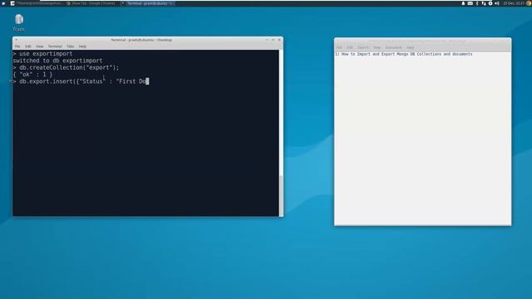
Task: Maximize the Terminal window
Action: point(273,40)
